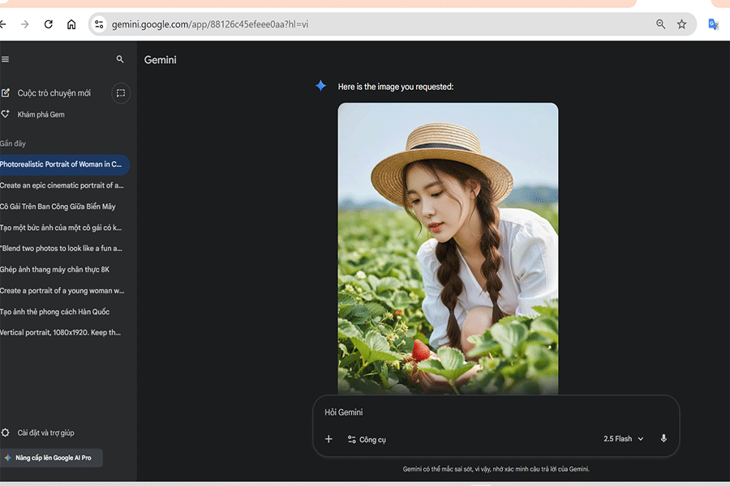Screen dimensions: 730x486
Task: Start a Cuộc trò chuyện mới
Action: point(54,93)
